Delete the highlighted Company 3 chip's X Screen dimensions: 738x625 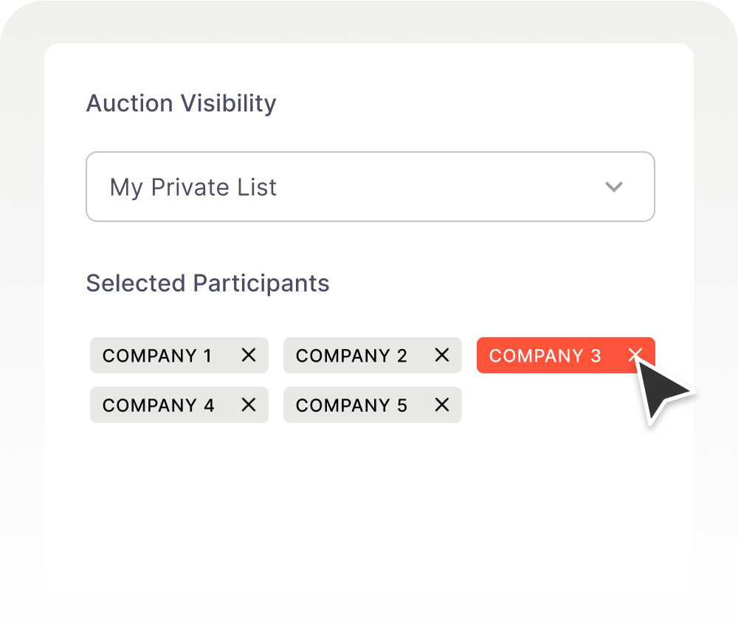click(635, 355)
